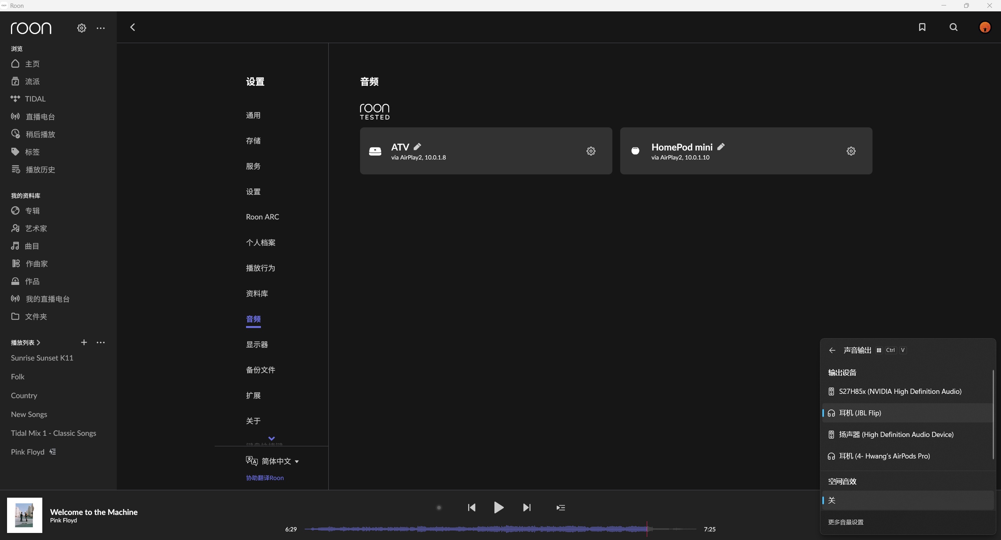The height and width of the screenshot is (540, 1001).
Task: Open ATV device settings gear
Action: (591, 151)
